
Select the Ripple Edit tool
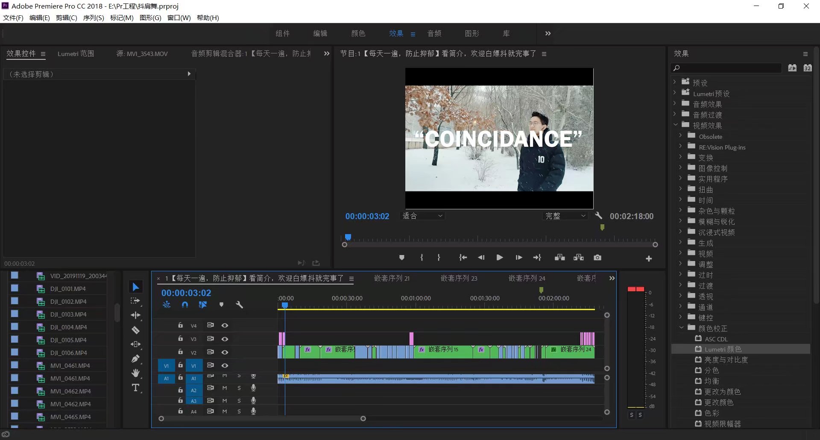pos(135,315)
